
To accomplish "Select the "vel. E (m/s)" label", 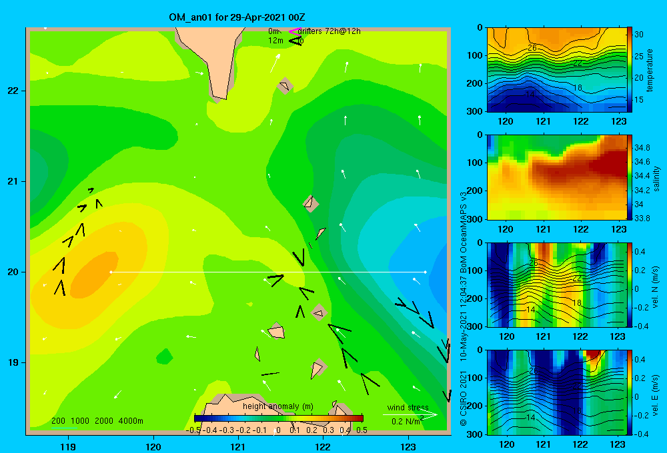I will click(x=656, y=395).
